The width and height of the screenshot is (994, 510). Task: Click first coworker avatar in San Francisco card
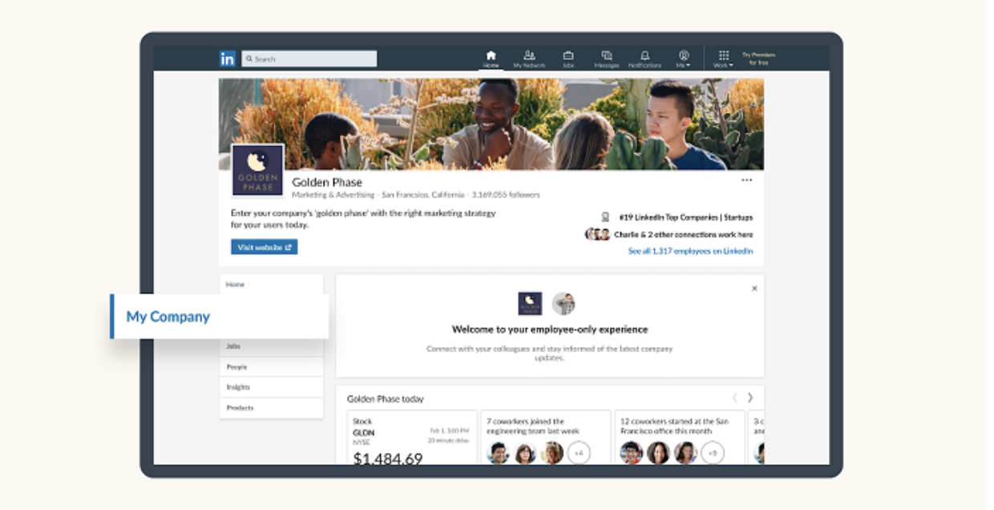pos(632,453)
